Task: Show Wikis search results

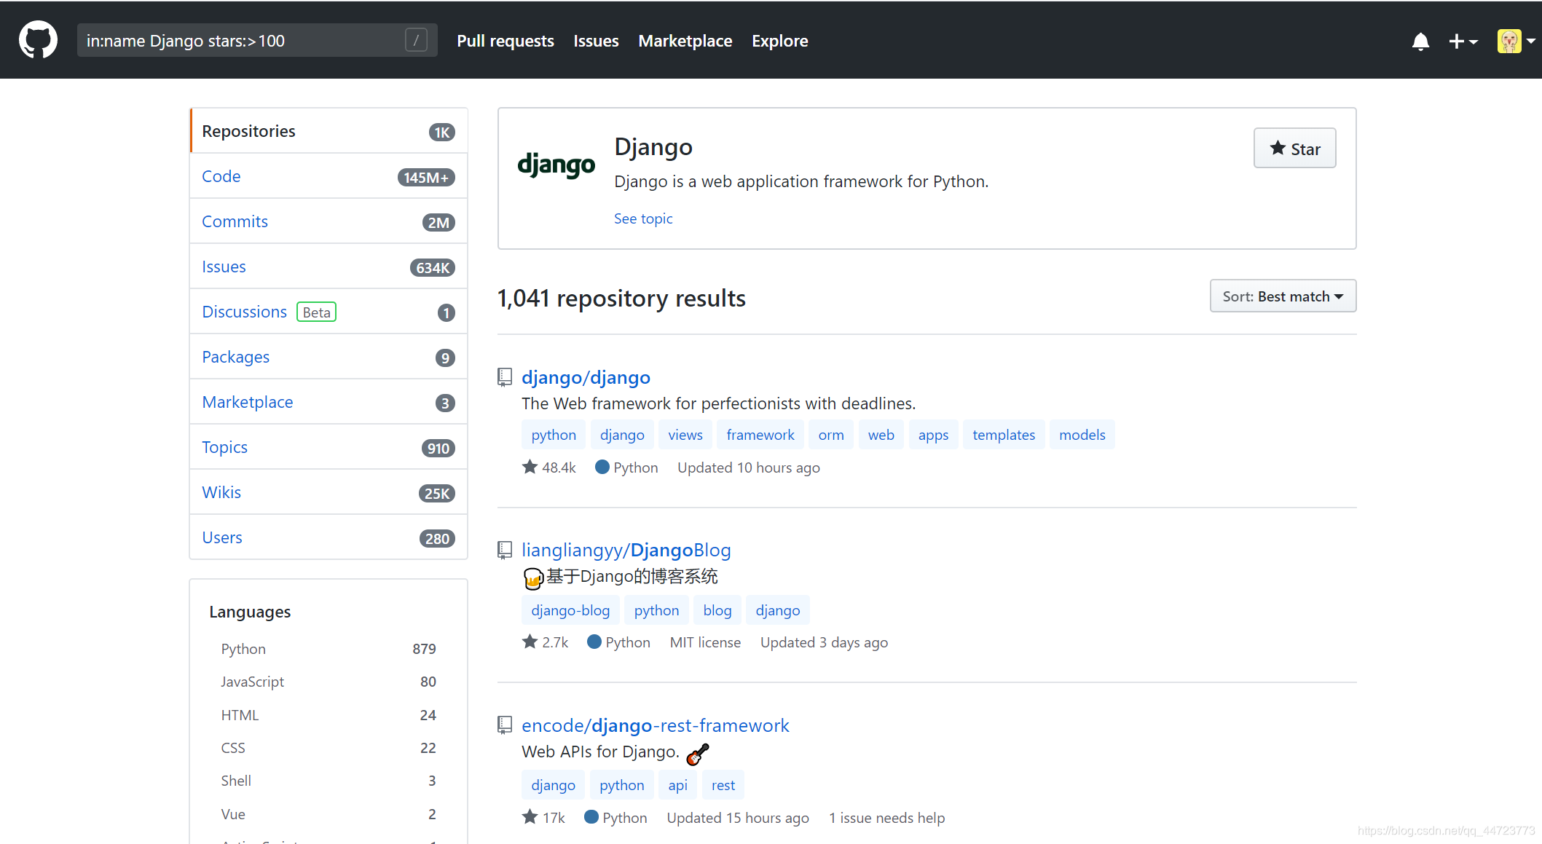Action: 329,492
